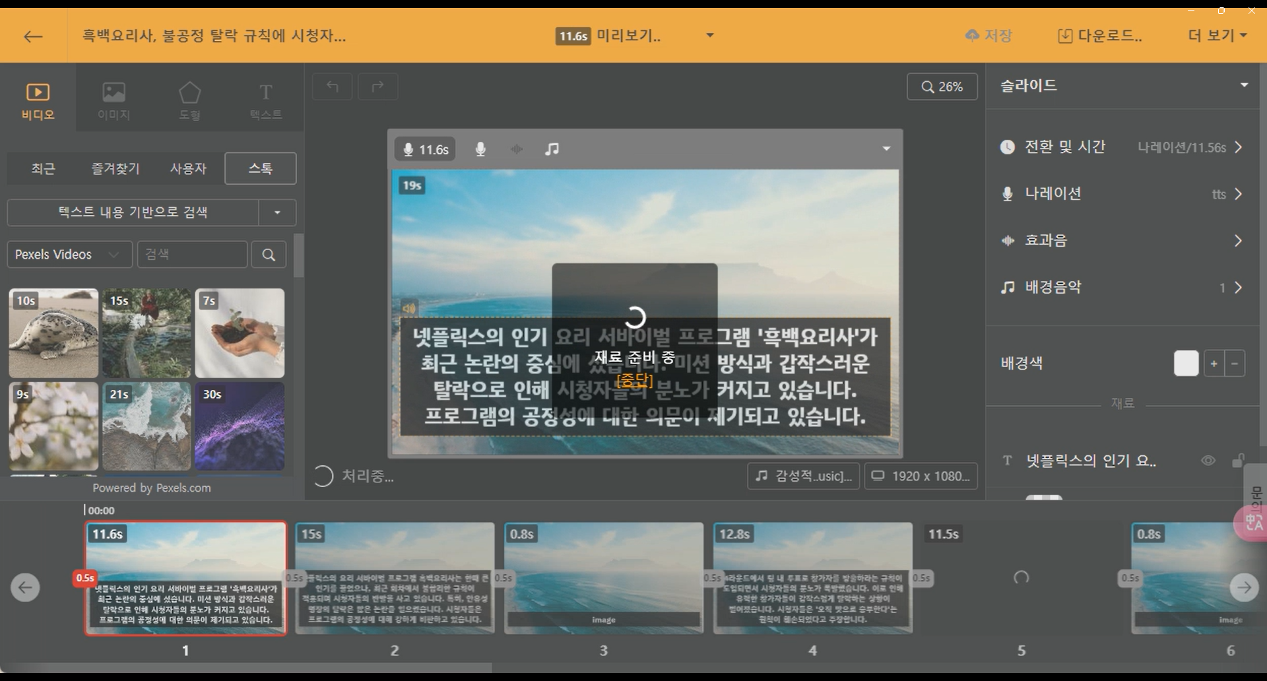Click the undo arrow icon
Viewport: 1267px width, 681px height.
tap(333, 86)
